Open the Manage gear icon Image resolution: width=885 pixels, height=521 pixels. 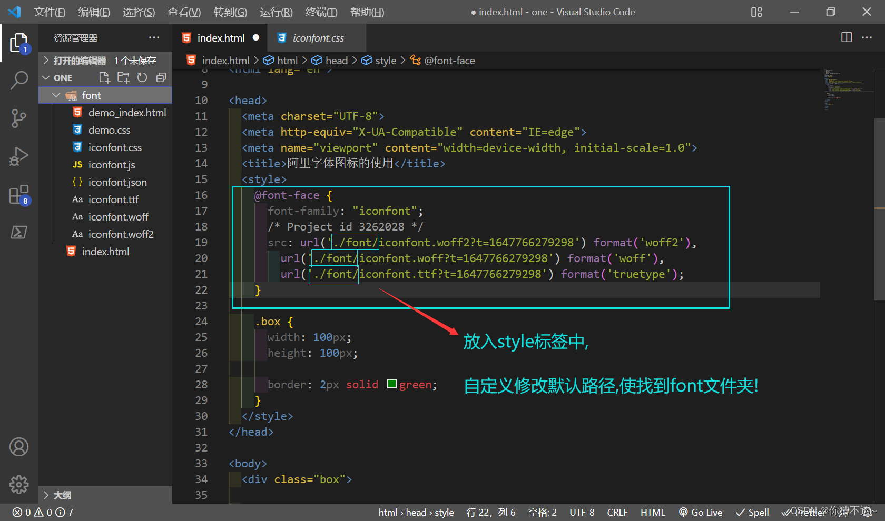click(19, 485)
